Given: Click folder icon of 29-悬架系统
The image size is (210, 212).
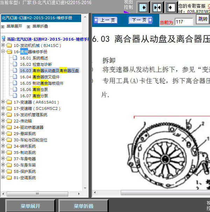Looking at the screenshot, I should coord(9,133).
